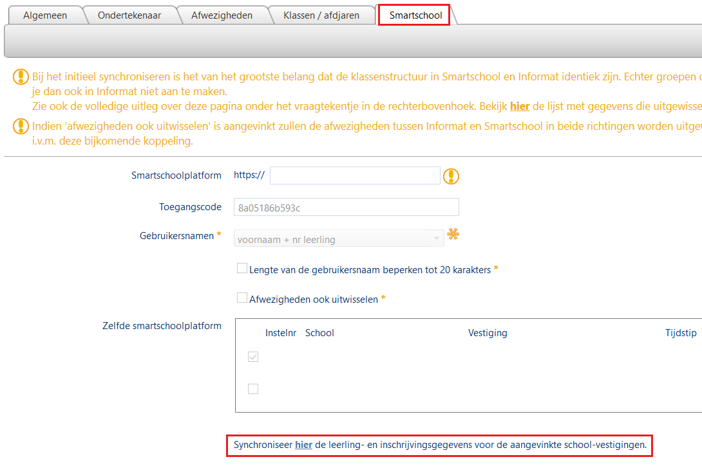This screenshot has height=466, width=702.
Task: Click the warning icon beside the afwezigheden notice
Action: pyautogui.click(x=21, y=127)
